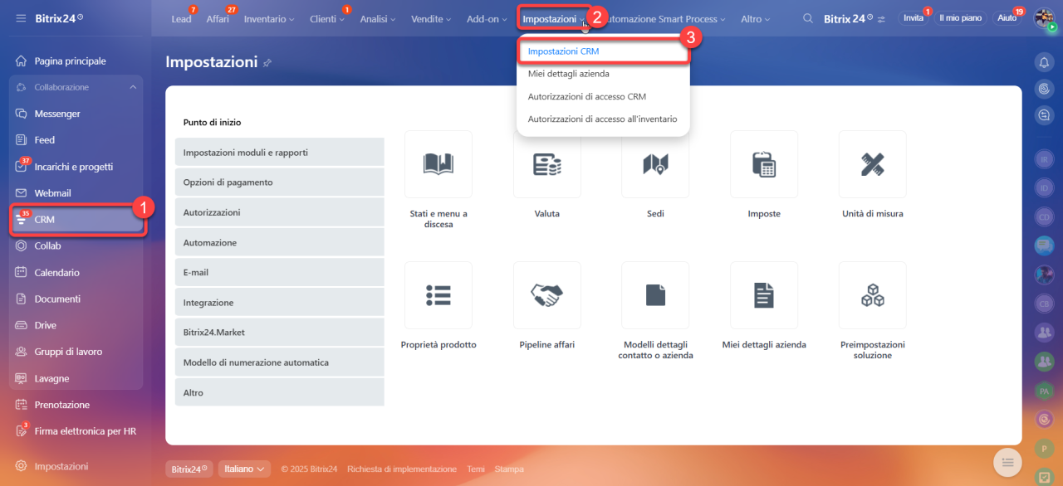The image size is (1063, 486).
Task: Click Il mio piano button
Action: click(960, 18)
